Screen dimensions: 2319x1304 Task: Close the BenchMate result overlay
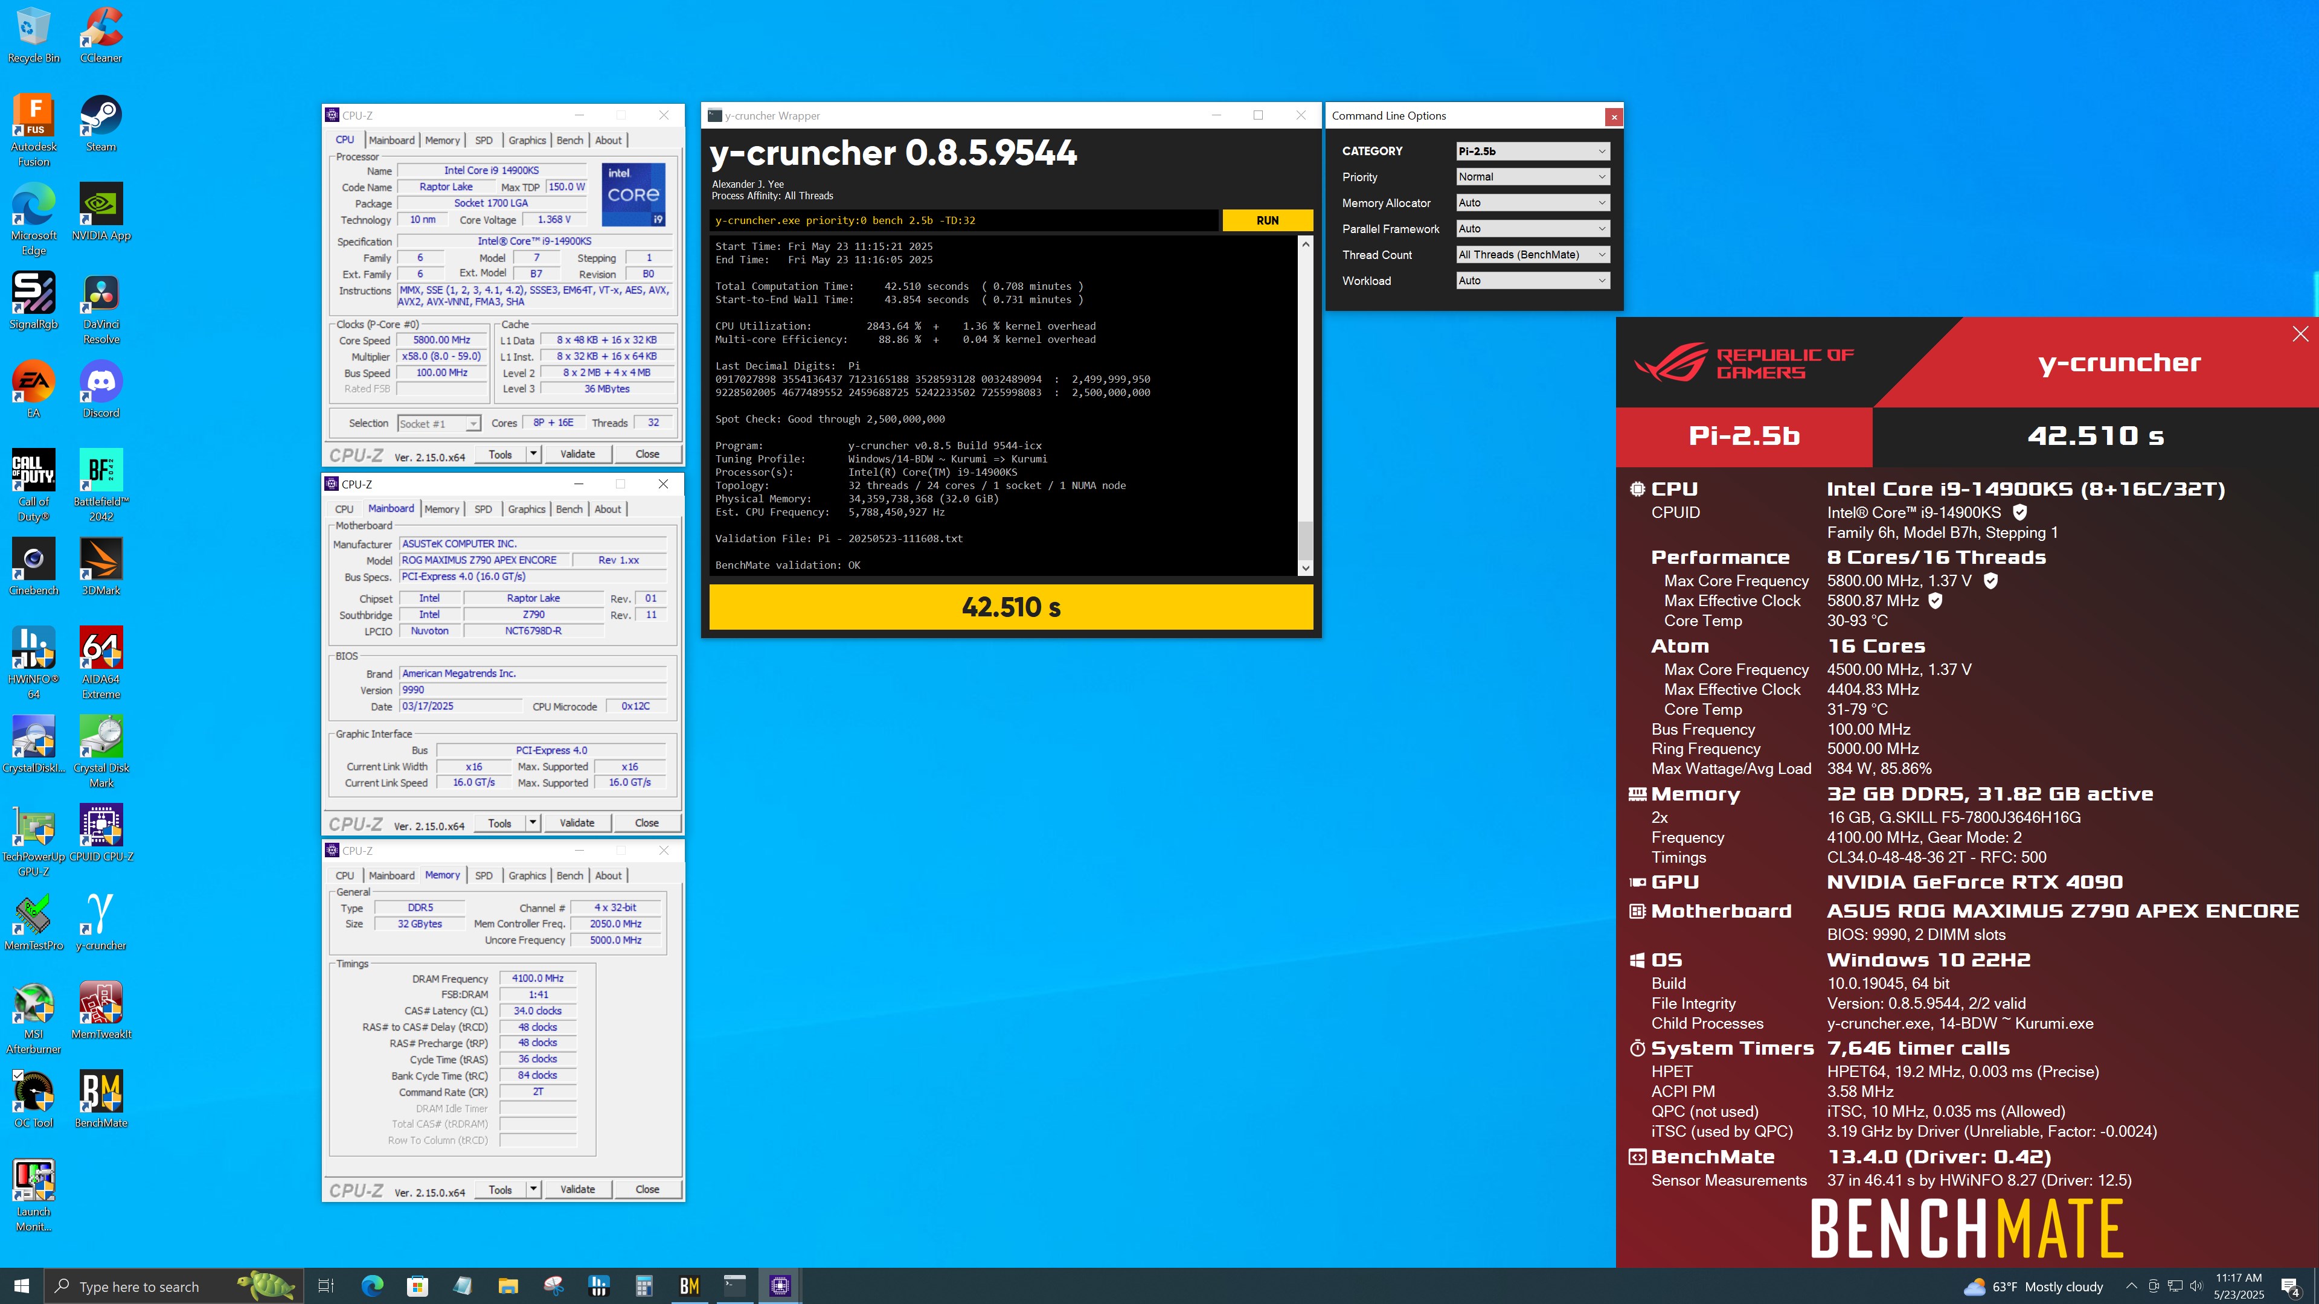[x=2300, y=334]
